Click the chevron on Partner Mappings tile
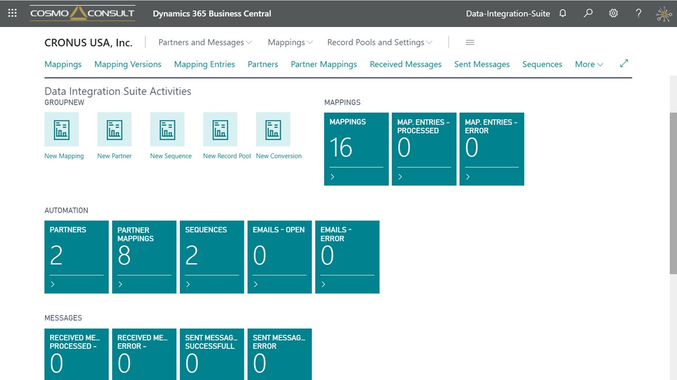Viewport: 677px width, 380px height. click(x=120, y=284)
